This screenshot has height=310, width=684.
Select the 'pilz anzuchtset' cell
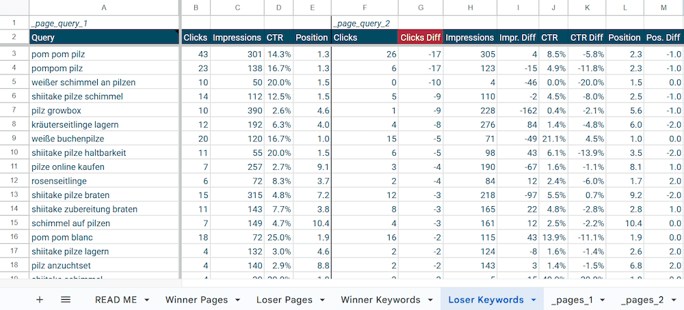click(104, 265)
